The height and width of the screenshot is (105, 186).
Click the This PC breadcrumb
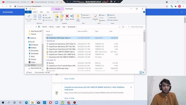(x=44, y=27)
